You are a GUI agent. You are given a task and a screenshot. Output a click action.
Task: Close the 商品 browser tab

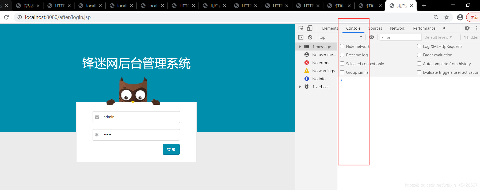[38, 6]
